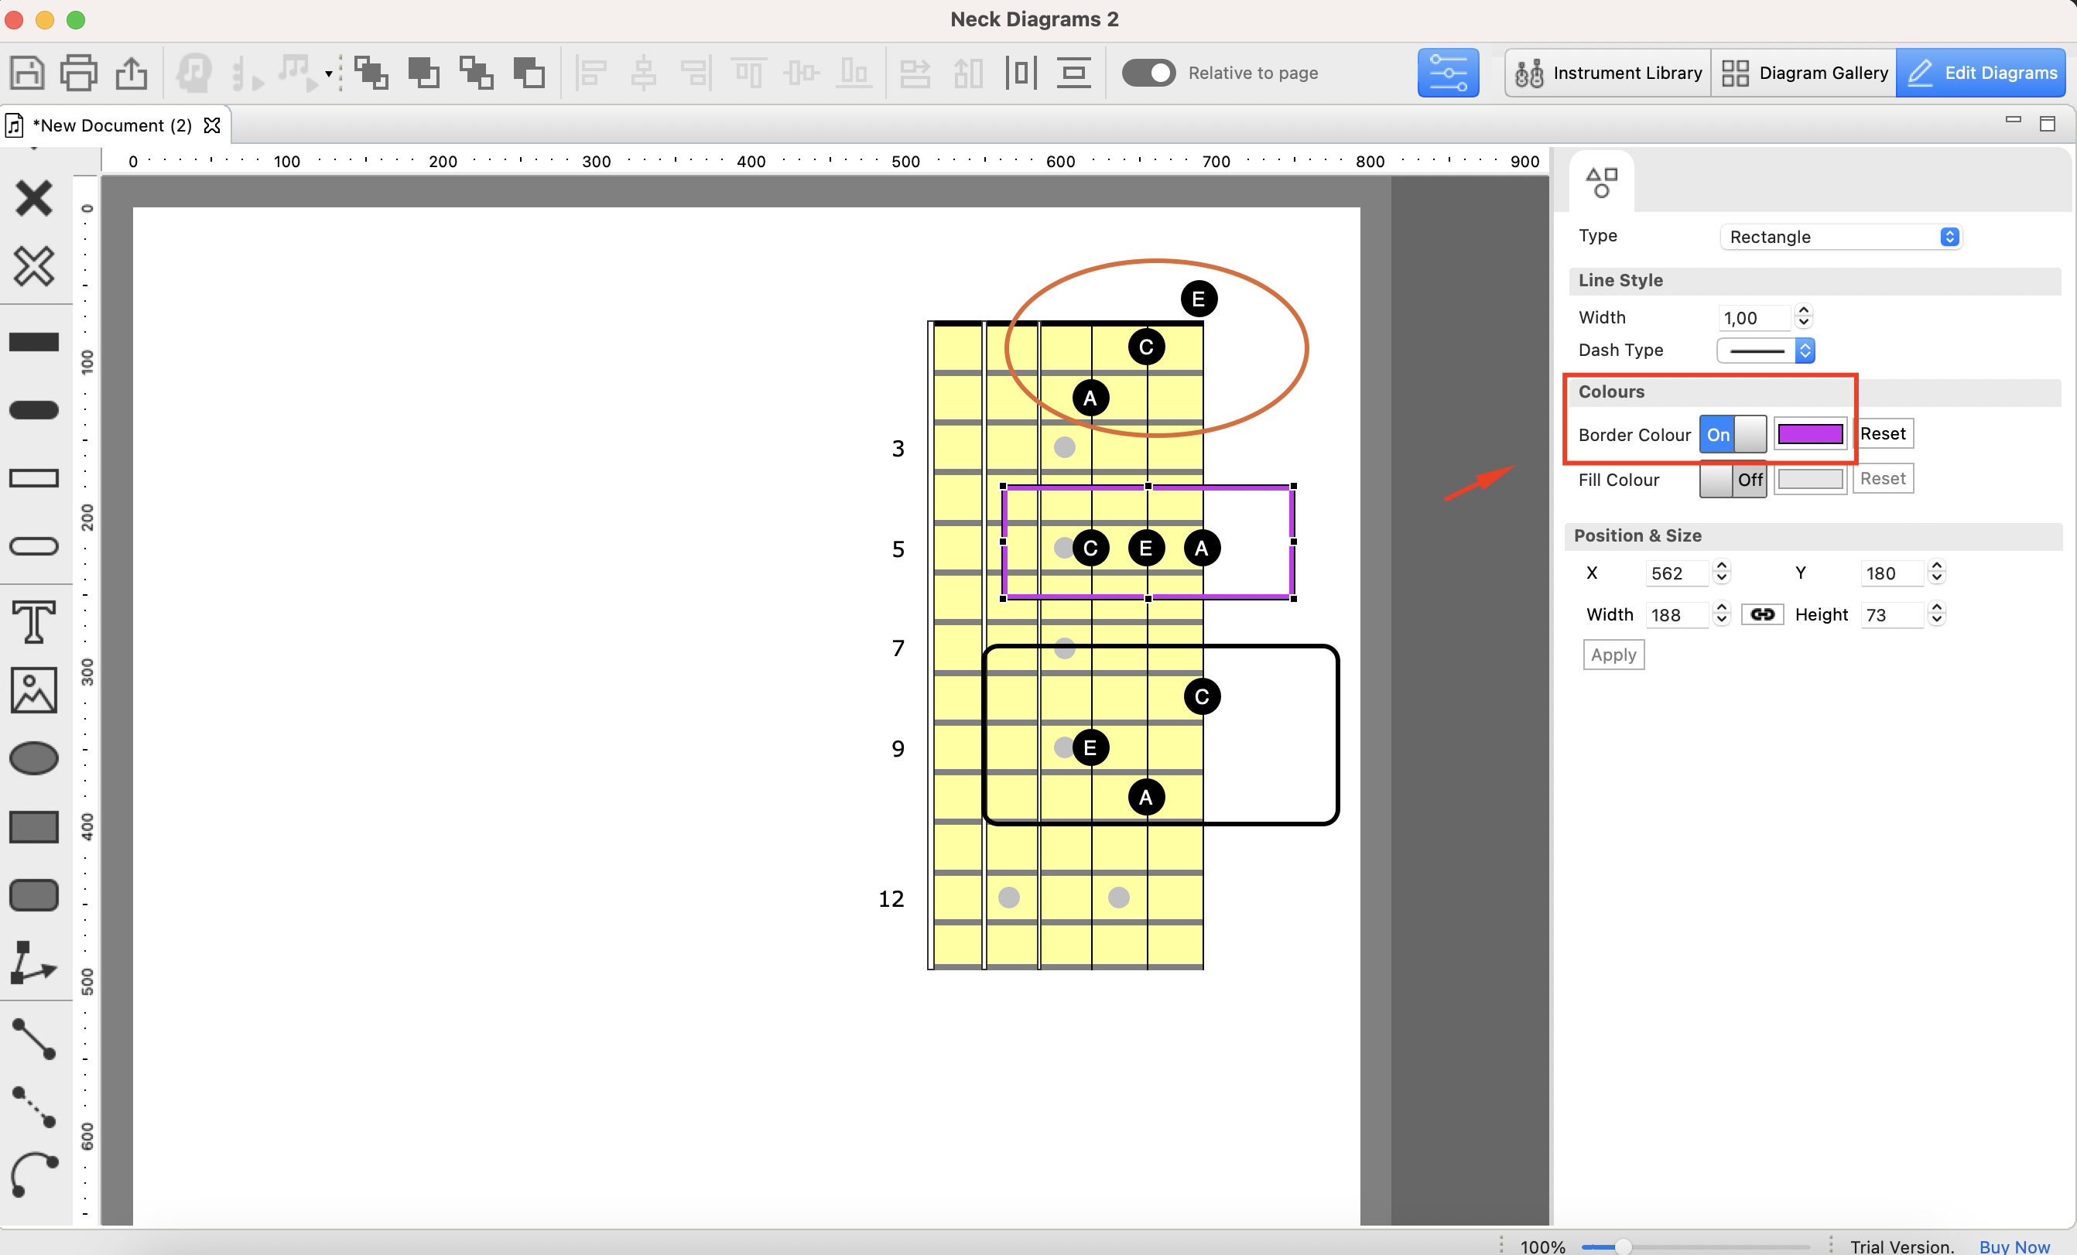
Task: Adjust the Y position stepper
Action: pyautogui.click(x=1936, y=573)
